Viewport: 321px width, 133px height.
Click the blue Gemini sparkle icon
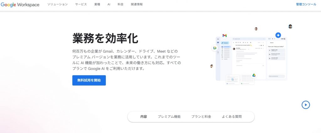tap(278, 35)
